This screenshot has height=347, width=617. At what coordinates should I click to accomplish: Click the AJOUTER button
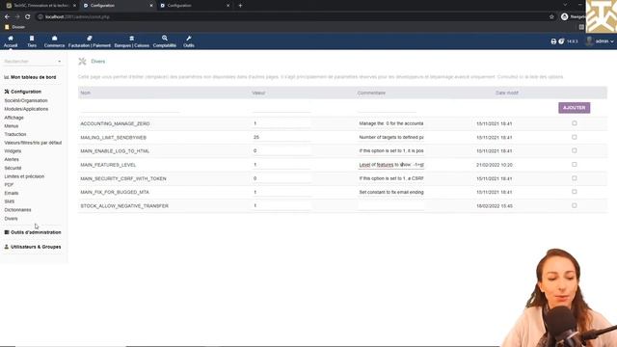click(575, 108)
